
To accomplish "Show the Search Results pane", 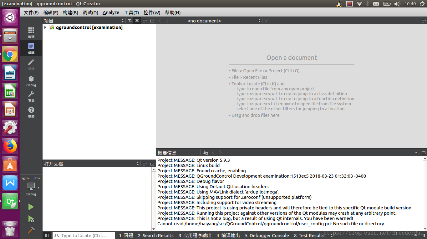I will [x=155, y=236].
